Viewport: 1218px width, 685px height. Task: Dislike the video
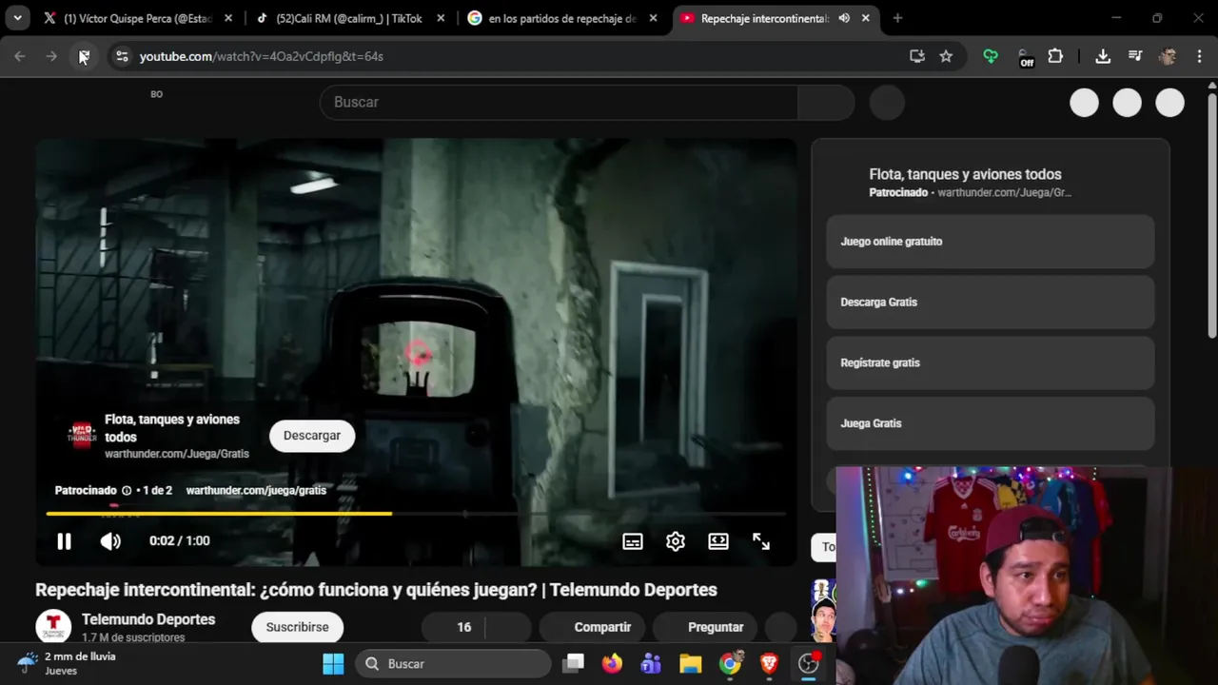pos(508,627)
